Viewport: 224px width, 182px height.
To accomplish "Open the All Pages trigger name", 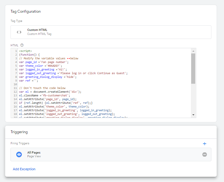I will tap(34, 153).
